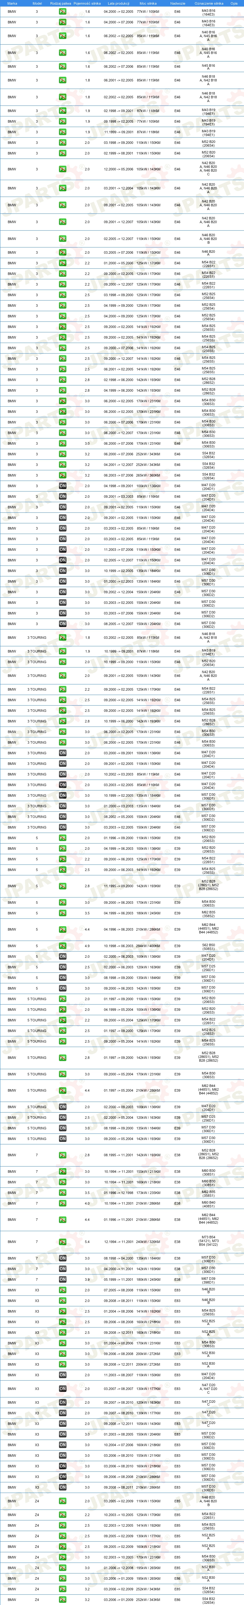
Task: Click ON diesel icon in BMW 5 M57 D25 row
Action: (63, 967)
